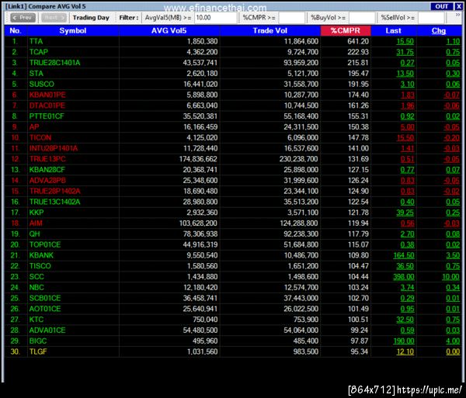Click the highlighted %CMPR column header
The width and height of the screenshot is (466, 398).
[x=346, y=30]
